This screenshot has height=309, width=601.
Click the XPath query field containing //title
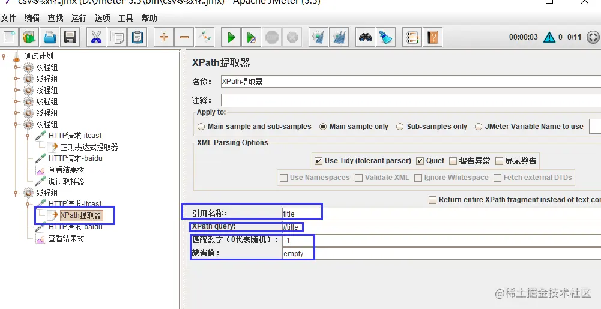point(441,227)
